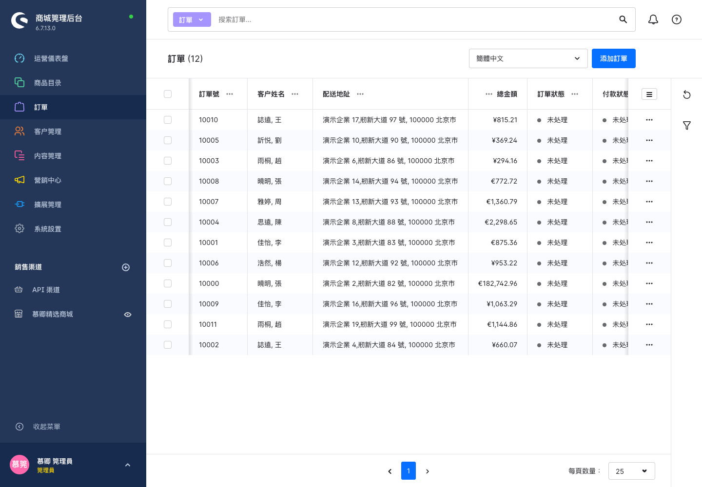Open row actions for order 10011
Image resolution: width=702 pixels, height=487 pixels.
(649, 324)
